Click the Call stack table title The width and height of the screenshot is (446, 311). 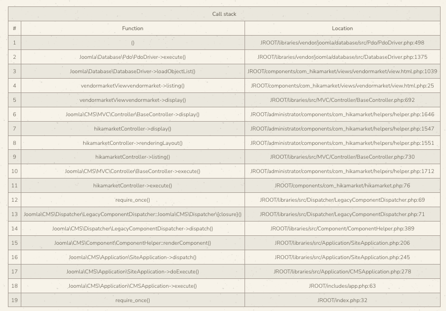[224, 14]
